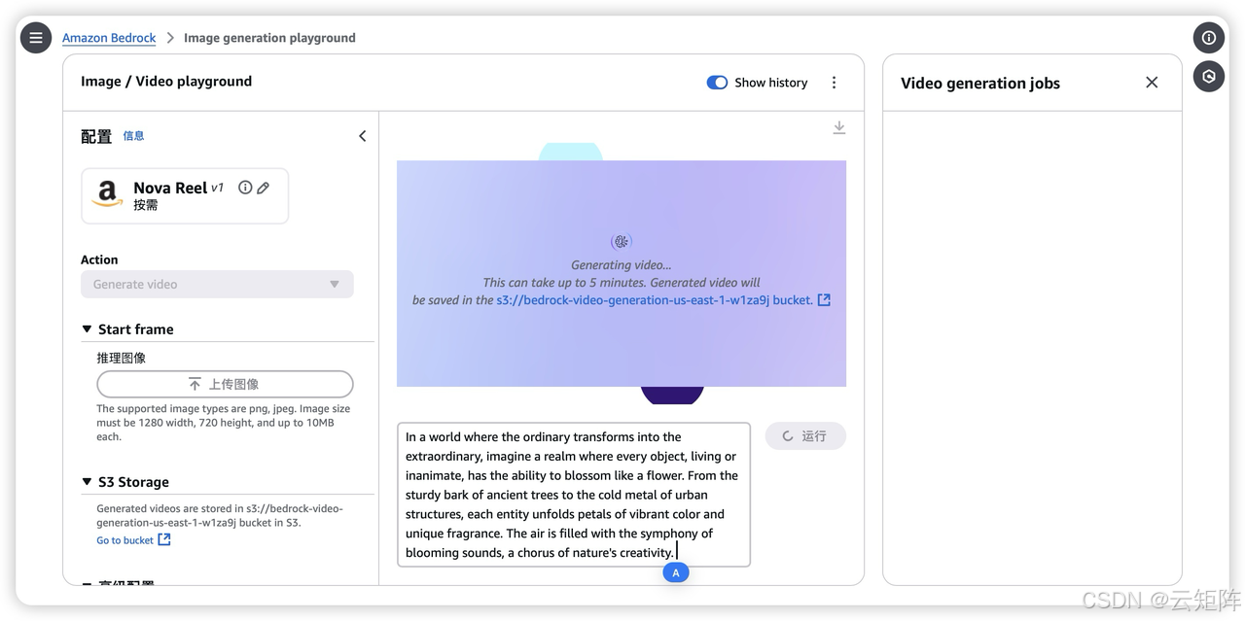Click the Amazon logo on model card
The image size is (1245, 621).
107,194
